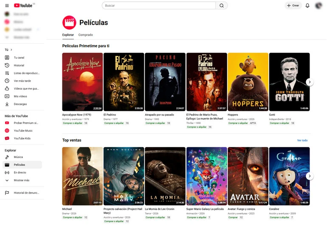Click title Super Mario Galaxy La película
Image resolution: width=327 pixels, height=226 pixels.
pos(205,209)
